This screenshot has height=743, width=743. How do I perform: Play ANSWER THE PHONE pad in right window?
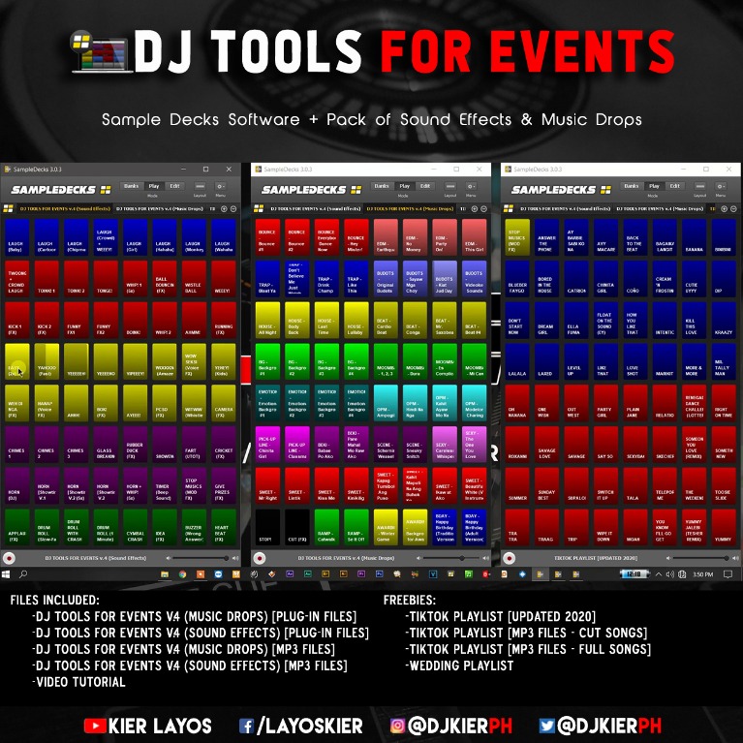[546, 237]
